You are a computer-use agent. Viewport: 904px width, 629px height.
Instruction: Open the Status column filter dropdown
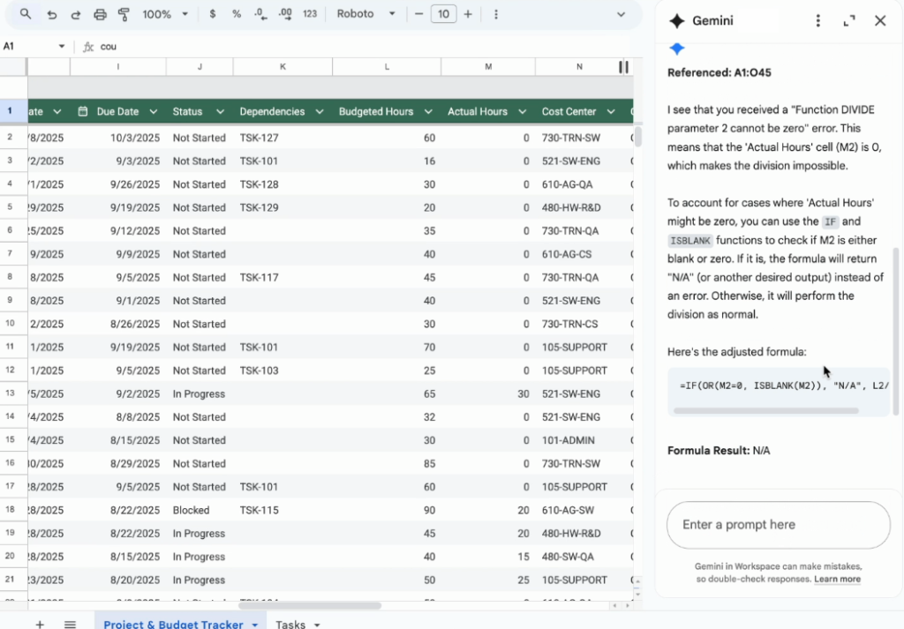220,112
